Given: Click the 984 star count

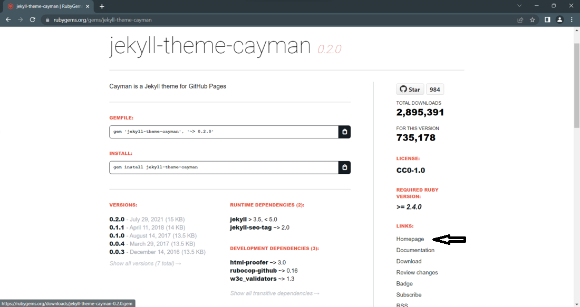Looking at the screenshot, I should point(434,90).
